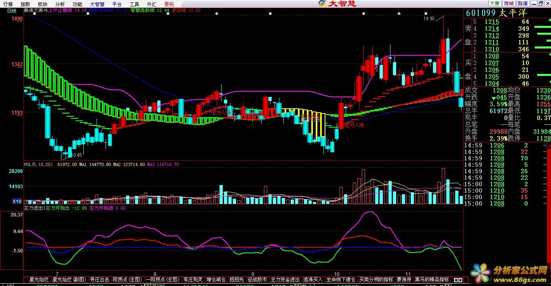
Task: Click the red 主力入场 label near October
Action: (354, 125)
